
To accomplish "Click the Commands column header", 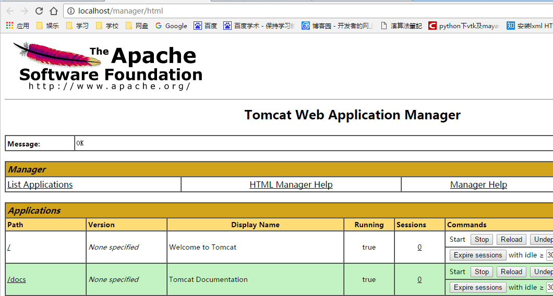I will click(466, 225).
